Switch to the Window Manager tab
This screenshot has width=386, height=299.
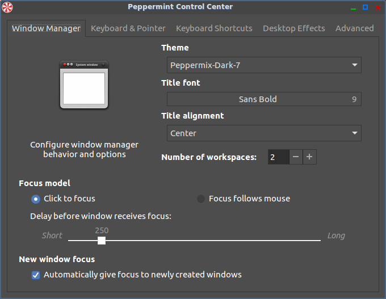[47, 28]
